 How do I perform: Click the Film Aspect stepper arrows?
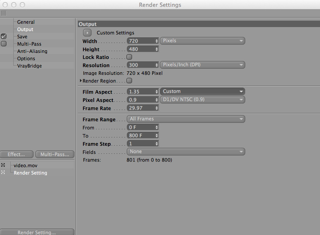pos(157,92)
